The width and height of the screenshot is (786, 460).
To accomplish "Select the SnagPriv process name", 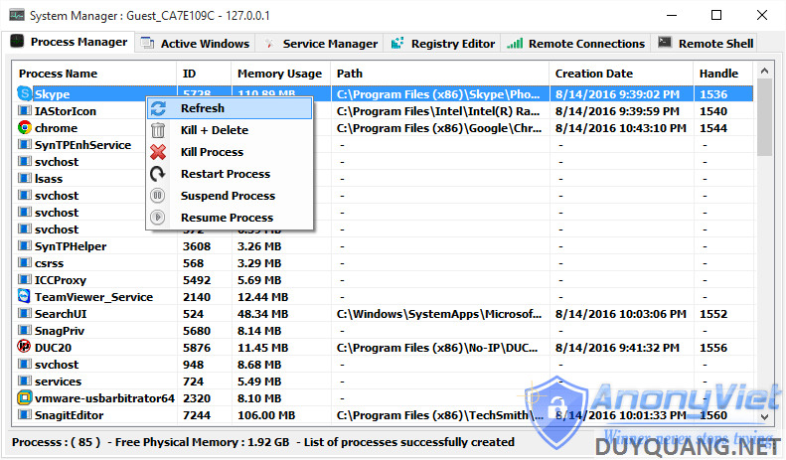I will click(x=60, y=331).
